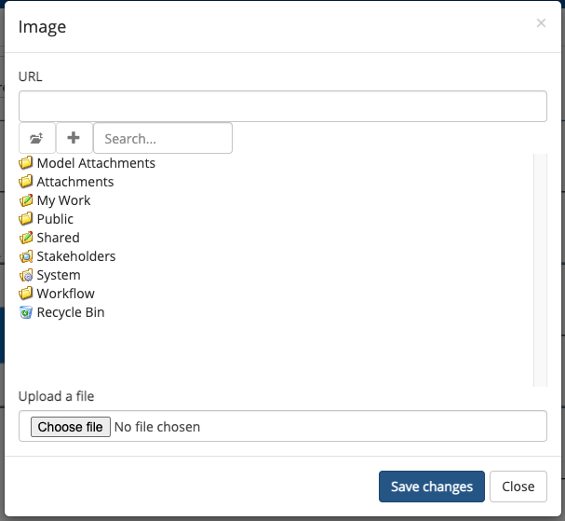The width and height of the screenshot is (565, 521).
Task: Click the Shared folder icon
Action: (x=25, y=238)
